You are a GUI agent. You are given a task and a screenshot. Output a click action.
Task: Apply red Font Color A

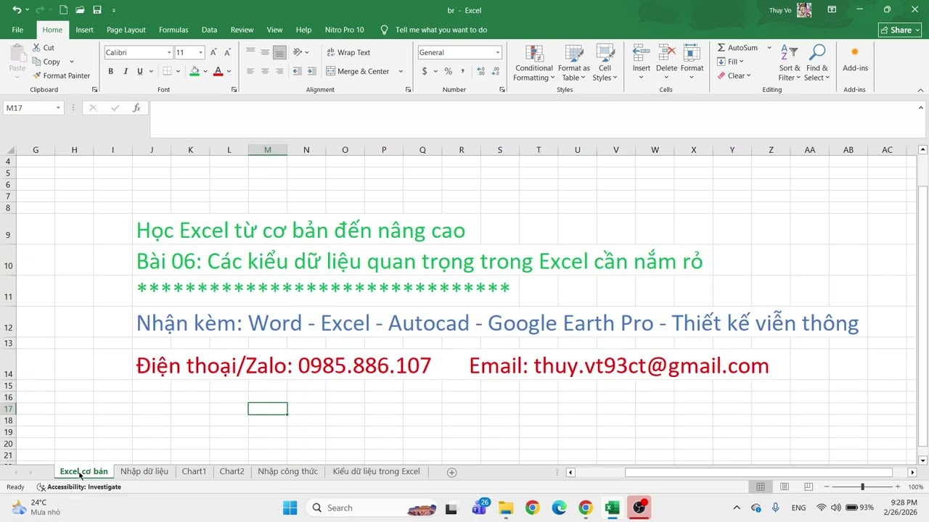pos(218,71)
